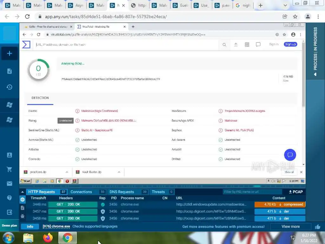Click the Start button inside the VM
This screenshot has height=244, width=325.
(25, 181)
